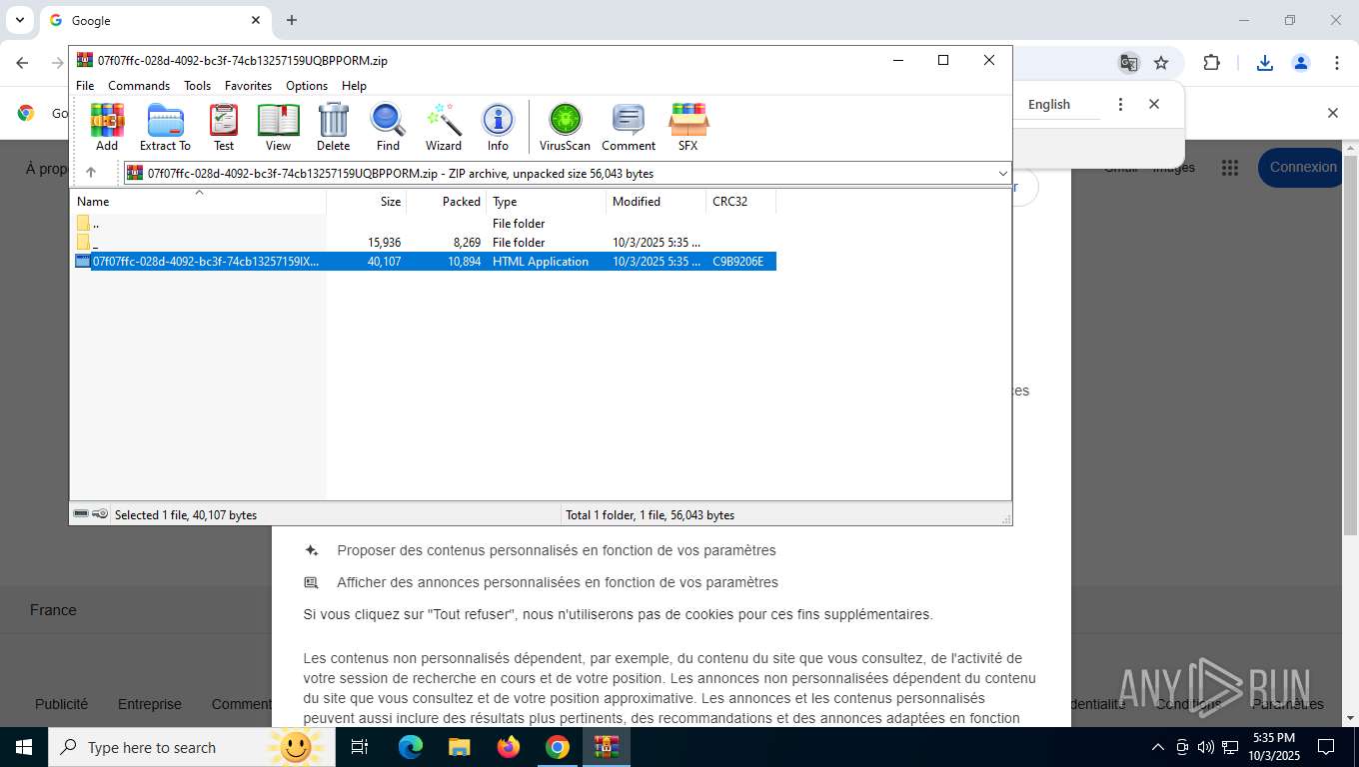Open the Help menu
This screenshot has height=767, width=1359.
coord(354,86)
